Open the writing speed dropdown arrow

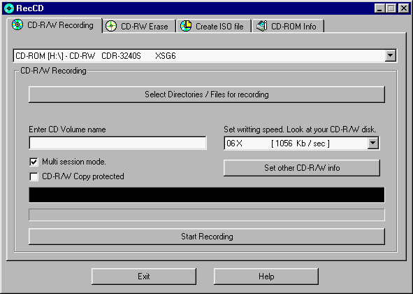click(x=372, y=143)
